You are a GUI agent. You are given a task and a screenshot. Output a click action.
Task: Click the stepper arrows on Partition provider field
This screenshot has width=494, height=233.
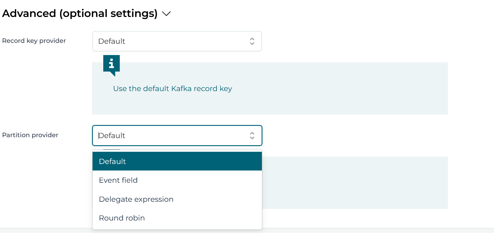pos(252,135)
